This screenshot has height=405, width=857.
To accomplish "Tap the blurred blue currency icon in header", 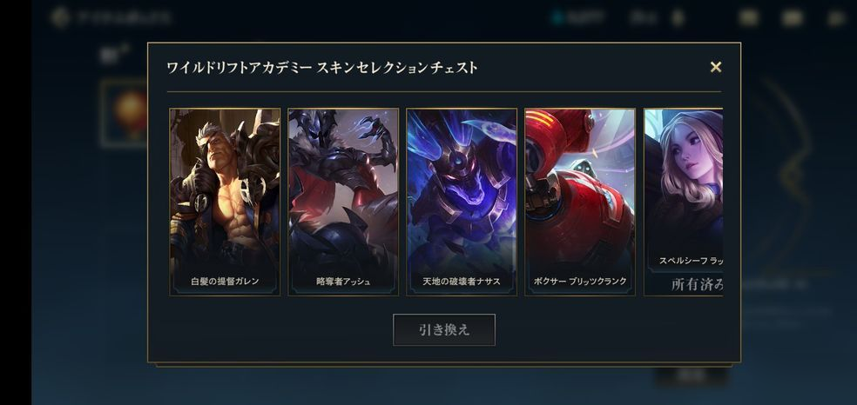I will coord(557,18).
